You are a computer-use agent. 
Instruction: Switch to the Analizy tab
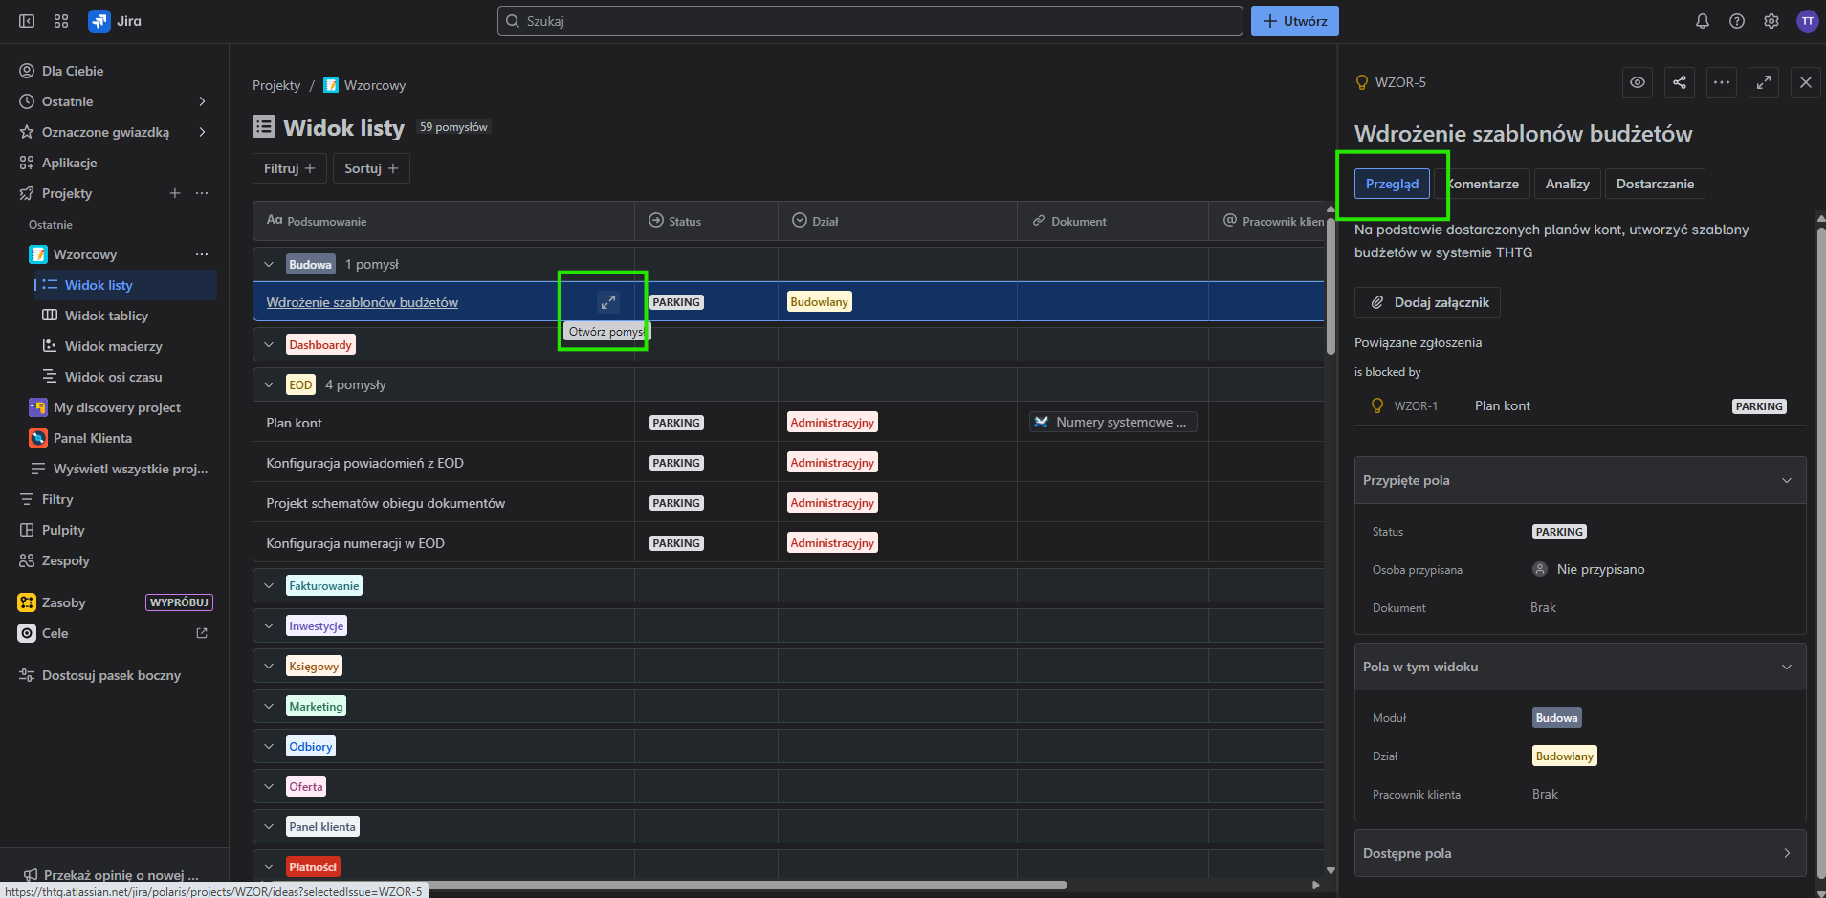[1567, 184]
